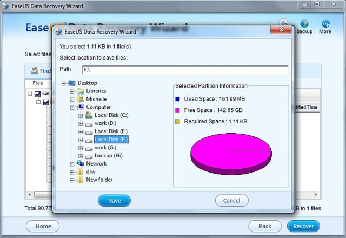Screen dimensions: 346x238
Task: Open the More icon in main window
Action: [325, 24]
